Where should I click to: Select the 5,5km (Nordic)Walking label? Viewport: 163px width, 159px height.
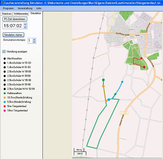(x=19, y=102)
